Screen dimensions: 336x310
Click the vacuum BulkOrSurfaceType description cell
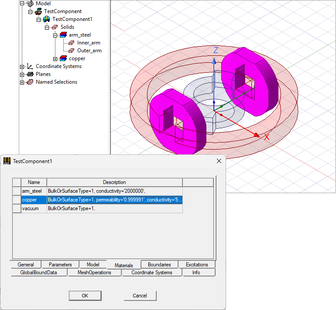click(x=115, y=208)
